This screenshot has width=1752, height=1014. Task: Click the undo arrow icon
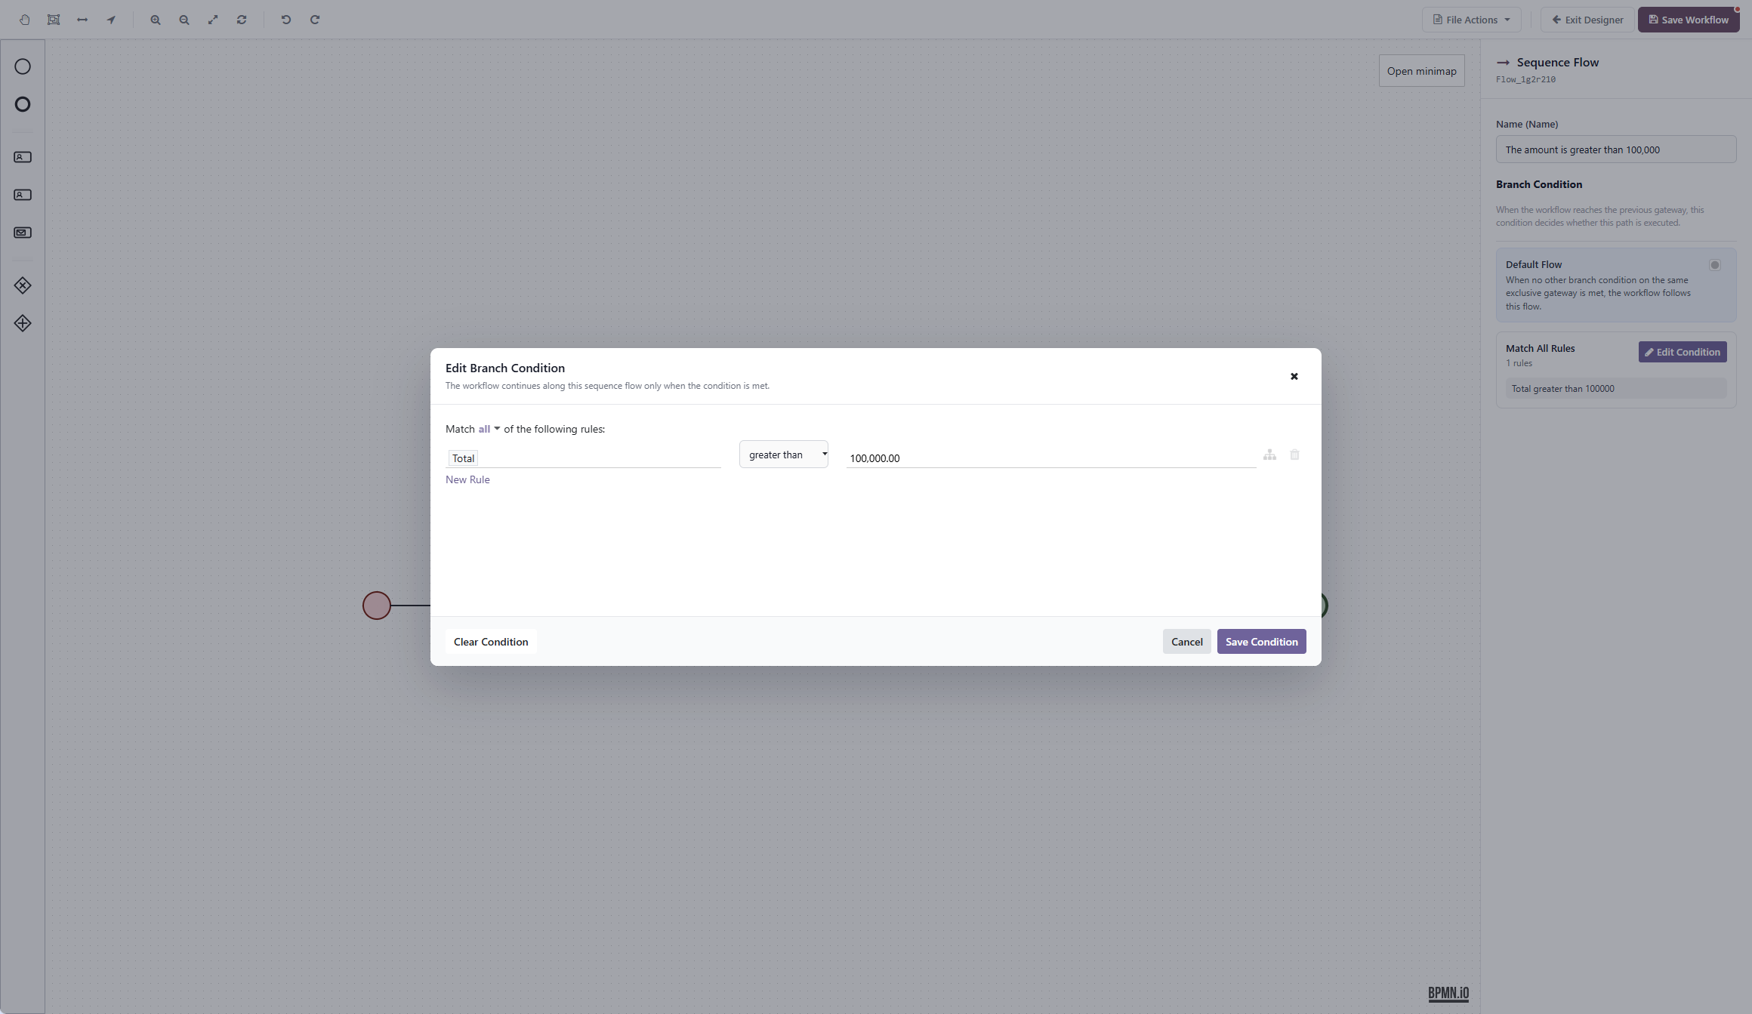(286, 20)
